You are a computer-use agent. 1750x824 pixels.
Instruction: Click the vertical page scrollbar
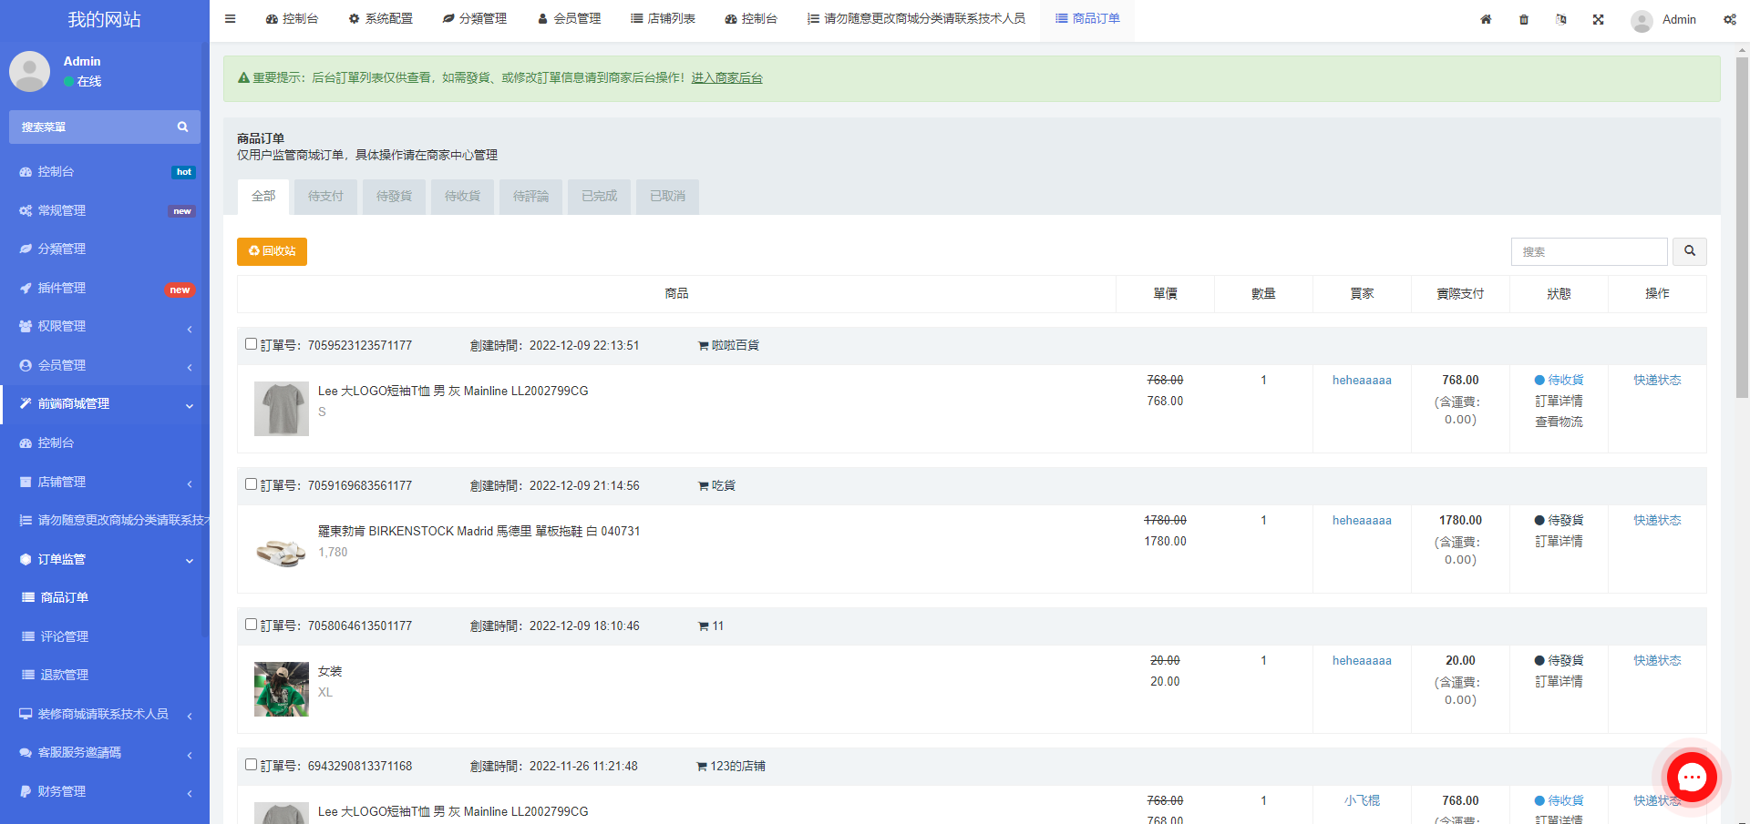click(x=1742, y=228)
